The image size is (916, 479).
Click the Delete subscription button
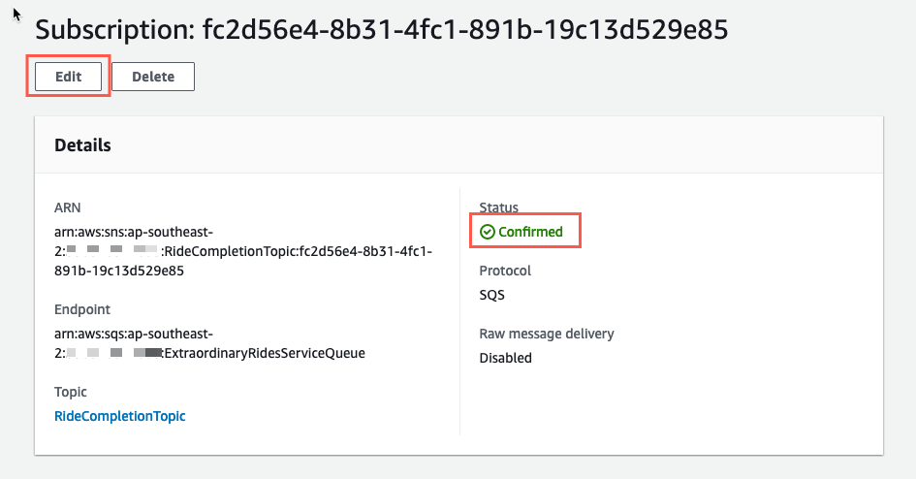[x=153, y=77]
